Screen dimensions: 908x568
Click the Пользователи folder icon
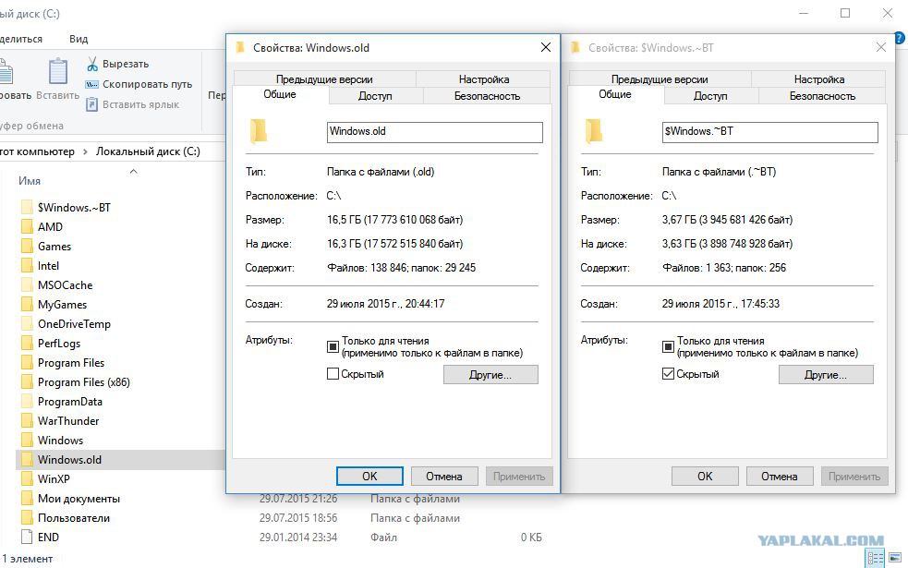tap(27, 517)
